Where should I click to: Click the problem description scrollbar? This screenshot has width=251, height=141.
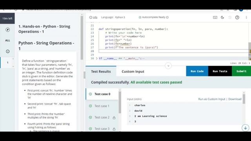(82, 38)
